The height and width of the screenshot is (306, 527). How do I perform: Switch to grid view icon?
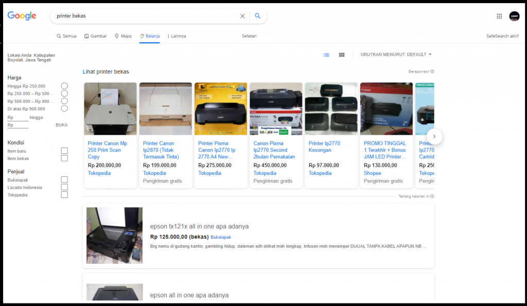click(x=342, y=55)
